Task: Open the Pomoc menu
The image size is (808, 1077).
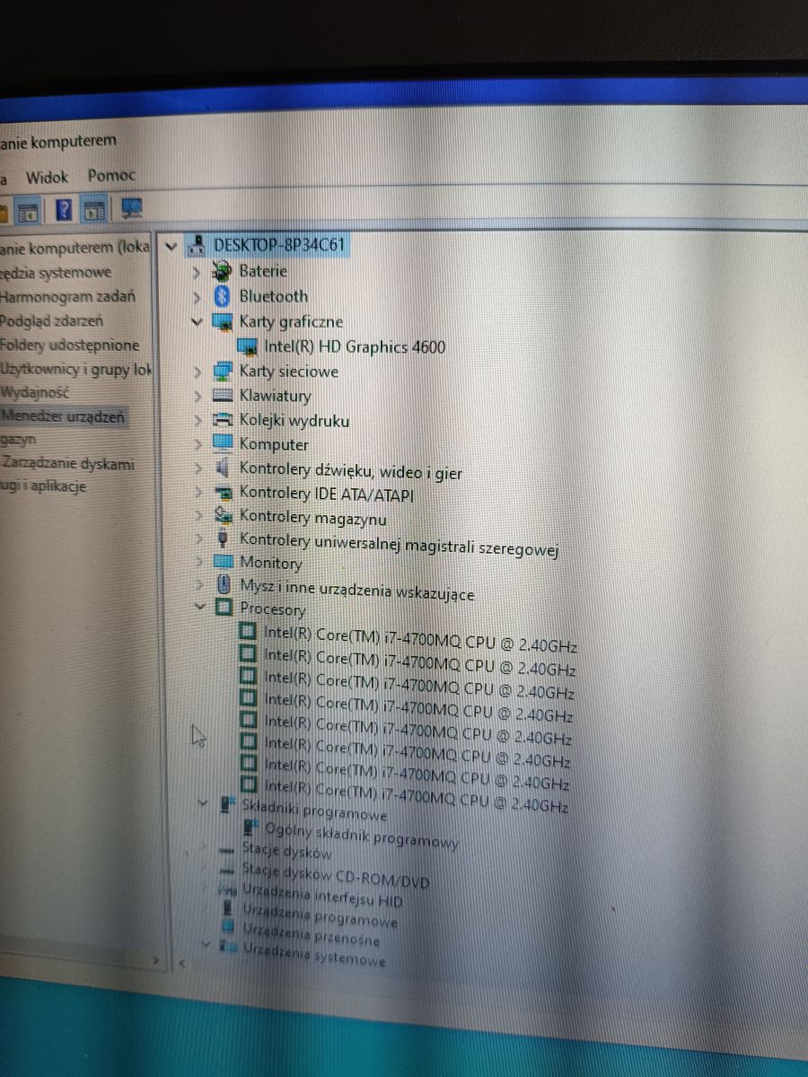Action: coord(112,176)
